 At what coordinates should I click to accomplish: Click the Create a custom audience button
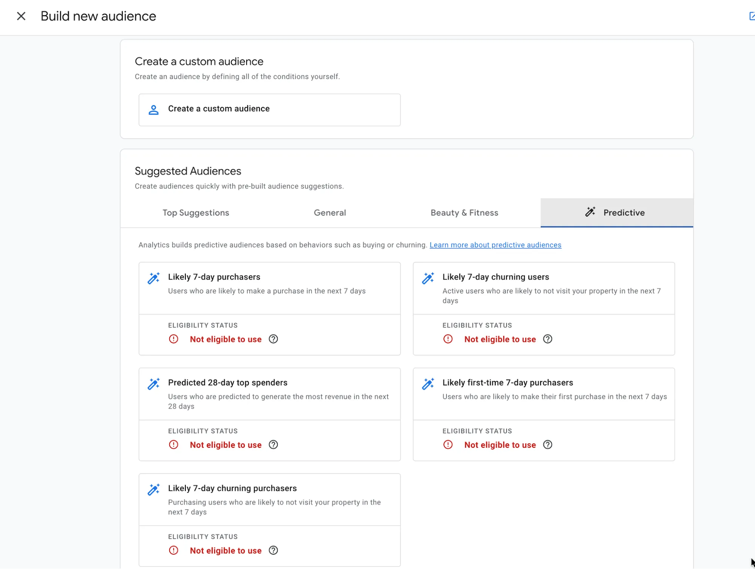click(269, 110)
